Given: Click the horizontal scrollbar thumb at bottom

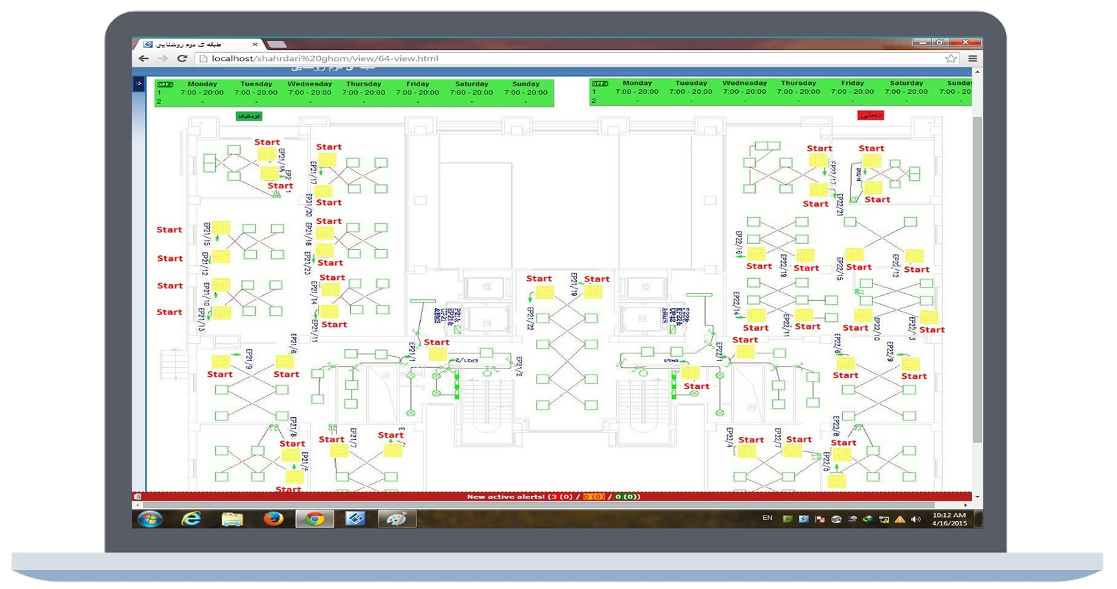Looking at the screenshot, I should 548,505.
